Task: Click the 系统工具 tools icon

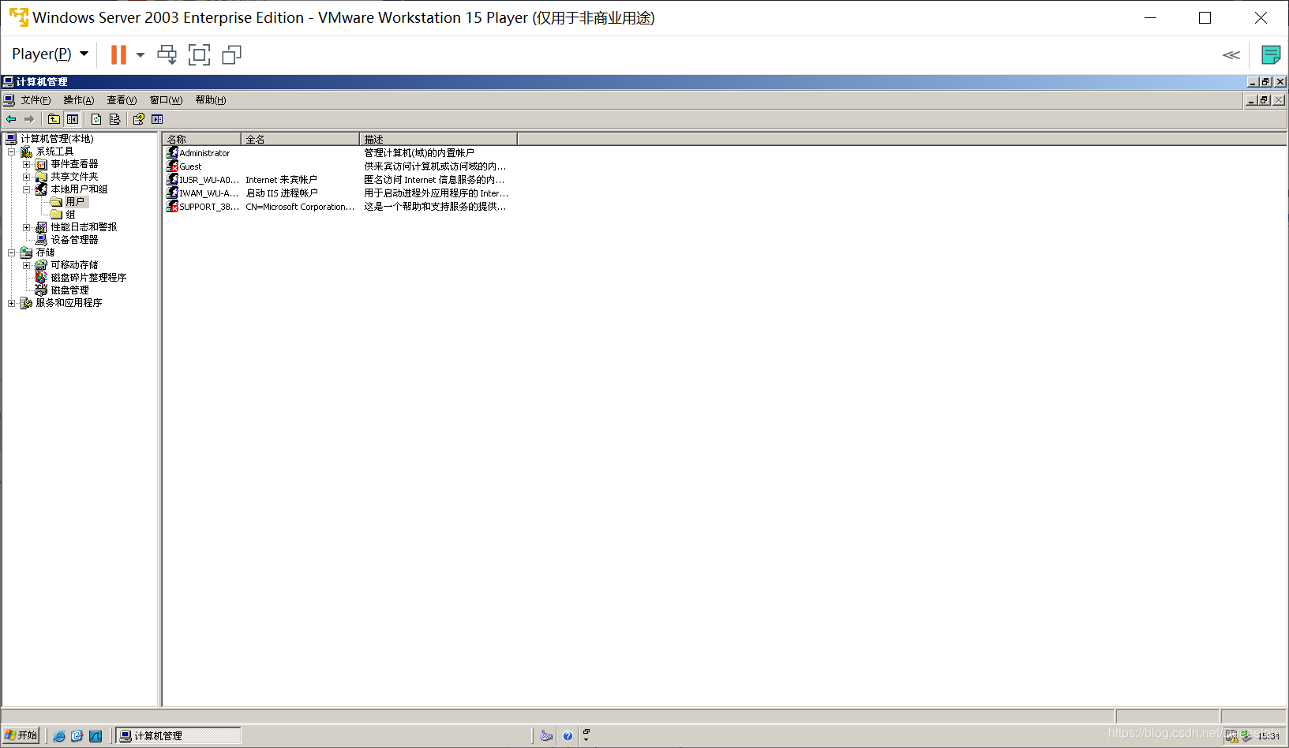Action: (26, 151)
